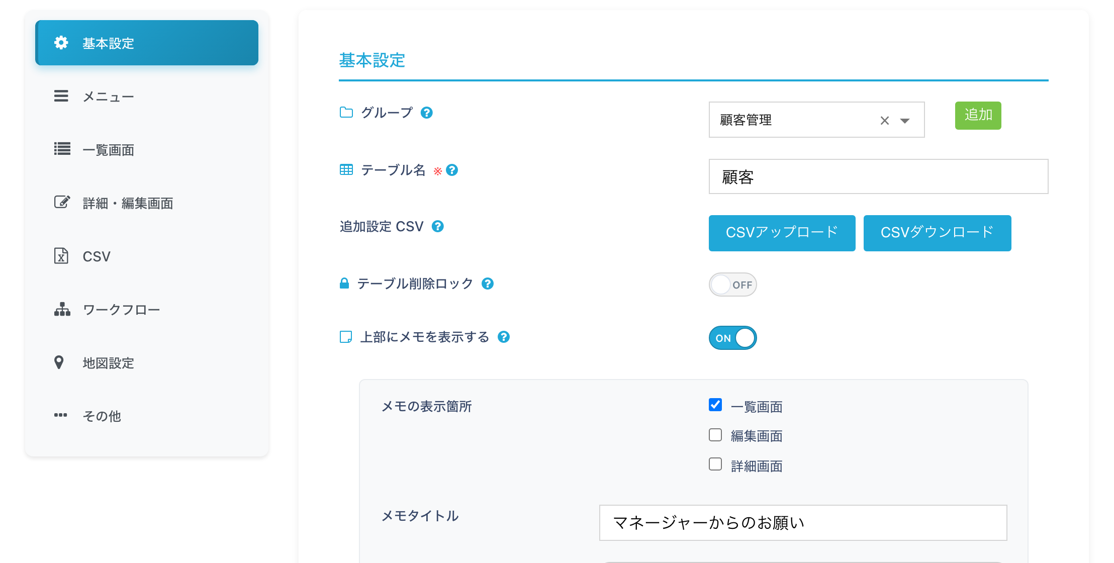The width and height of the screenshot is (1114, 563).
Task: Click the folder icon next to グループ
Action: coord(346,112)
